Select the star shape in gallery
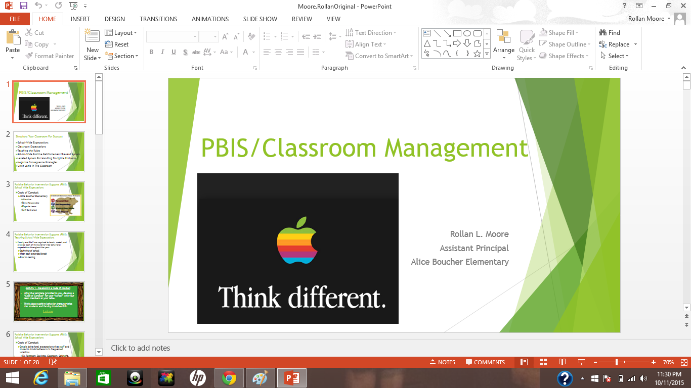691x388 pixels. click(x=477, y=54)
